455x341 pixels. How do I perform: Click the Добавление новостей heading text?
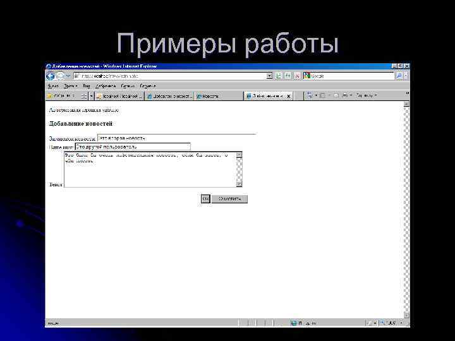(x=80, y=124)
